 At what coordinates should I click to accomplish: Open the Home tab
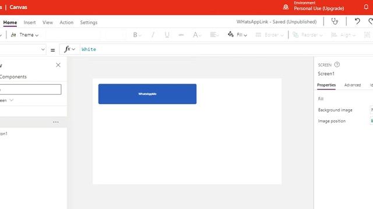10,22
